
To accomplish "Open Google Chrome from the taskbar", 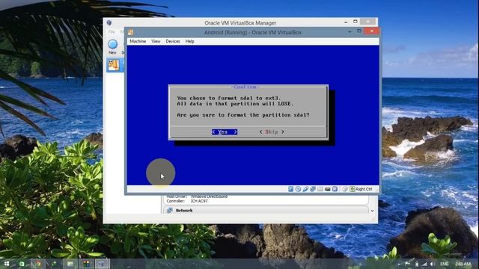I will [x=38, y=264].
